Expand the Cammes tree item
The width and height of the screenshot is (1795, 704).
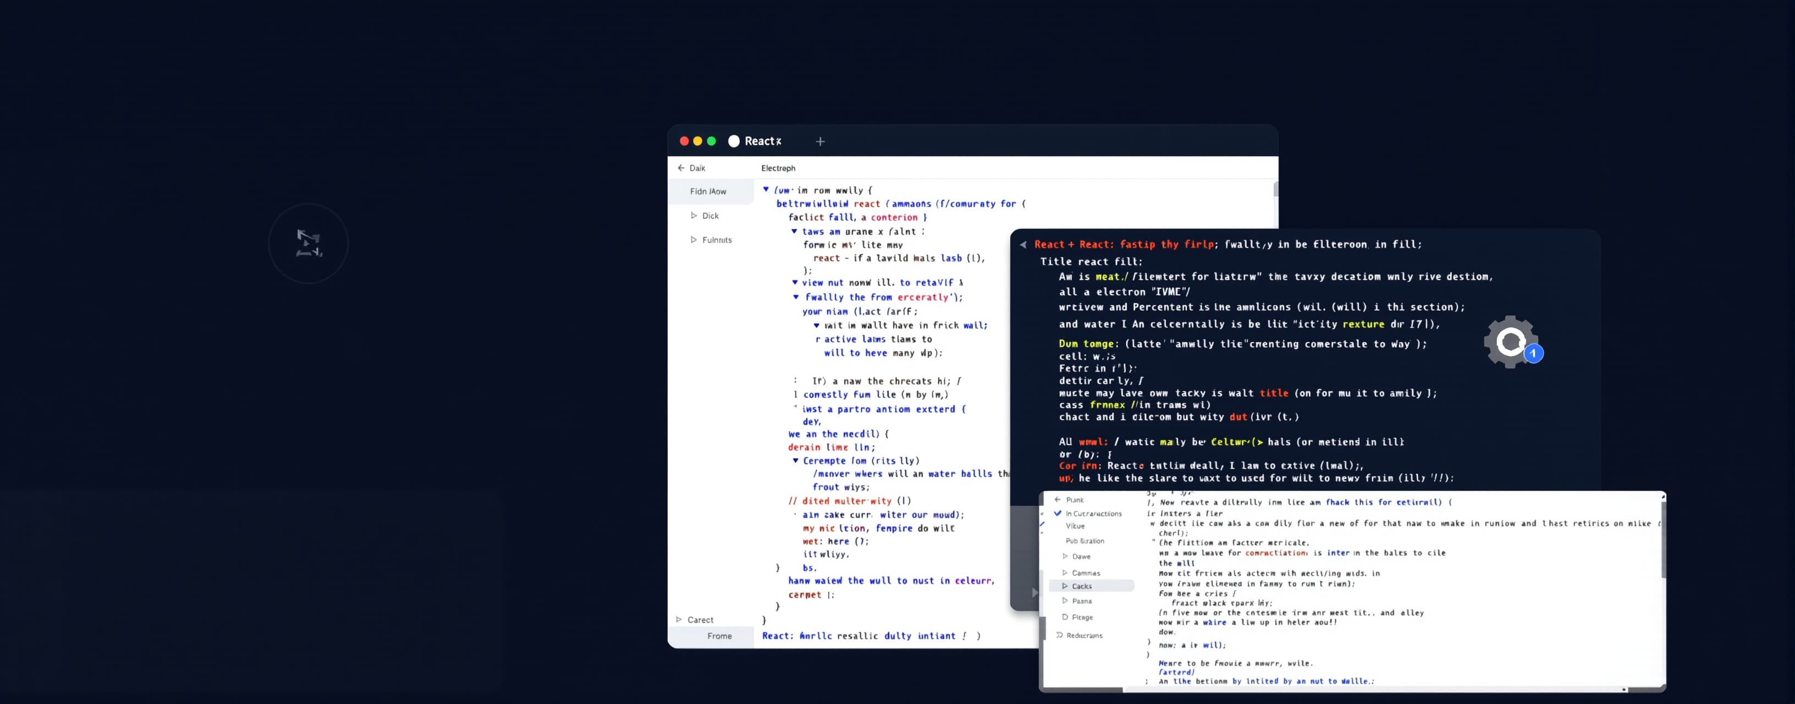tap(1065, 573)
